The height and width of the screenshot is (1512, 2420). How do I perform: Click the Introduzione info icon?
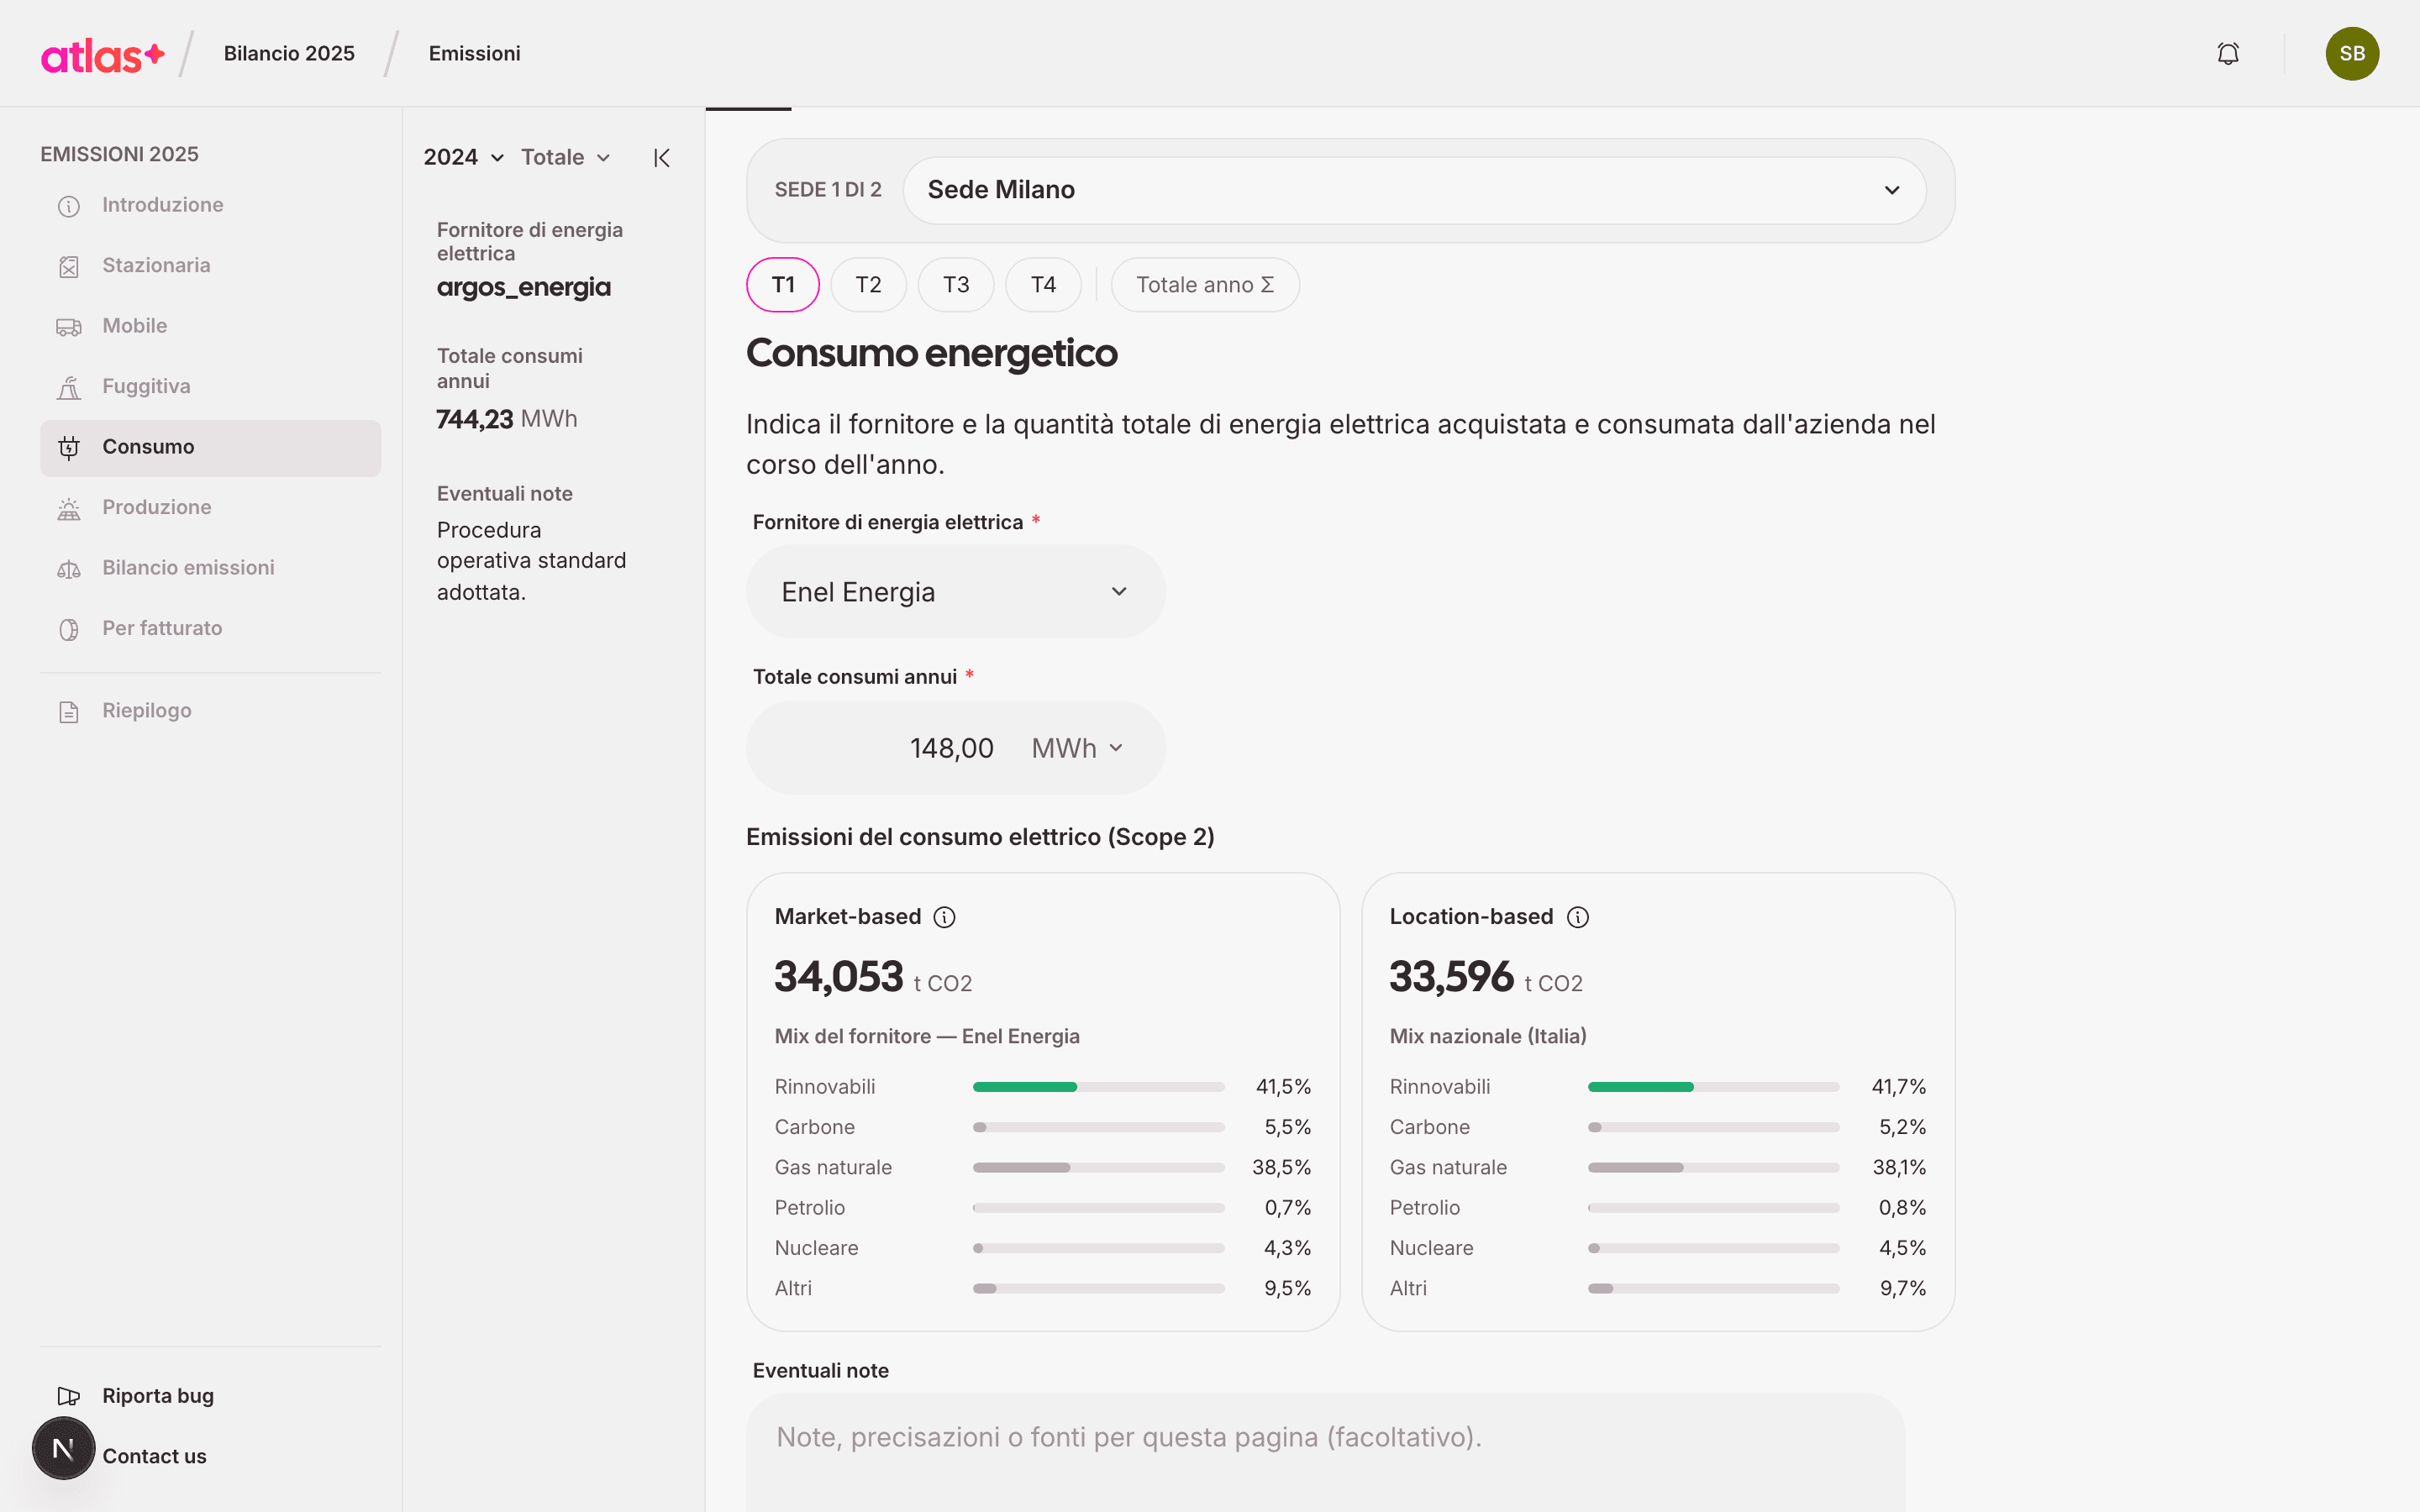tap(69, 206)
